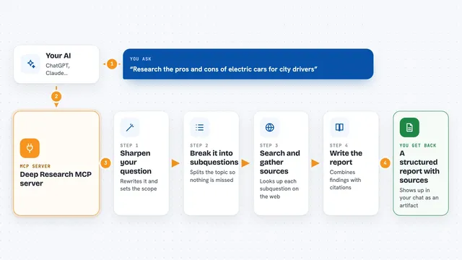This screenshot has height=260, width=462.
Task: Click the 'YOU GET BACK' green label
Action: (418, 145)
